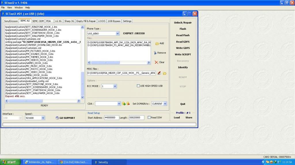Click the Flash button
The width and height of the screenshot is (295, 165).
coord(183,29)
